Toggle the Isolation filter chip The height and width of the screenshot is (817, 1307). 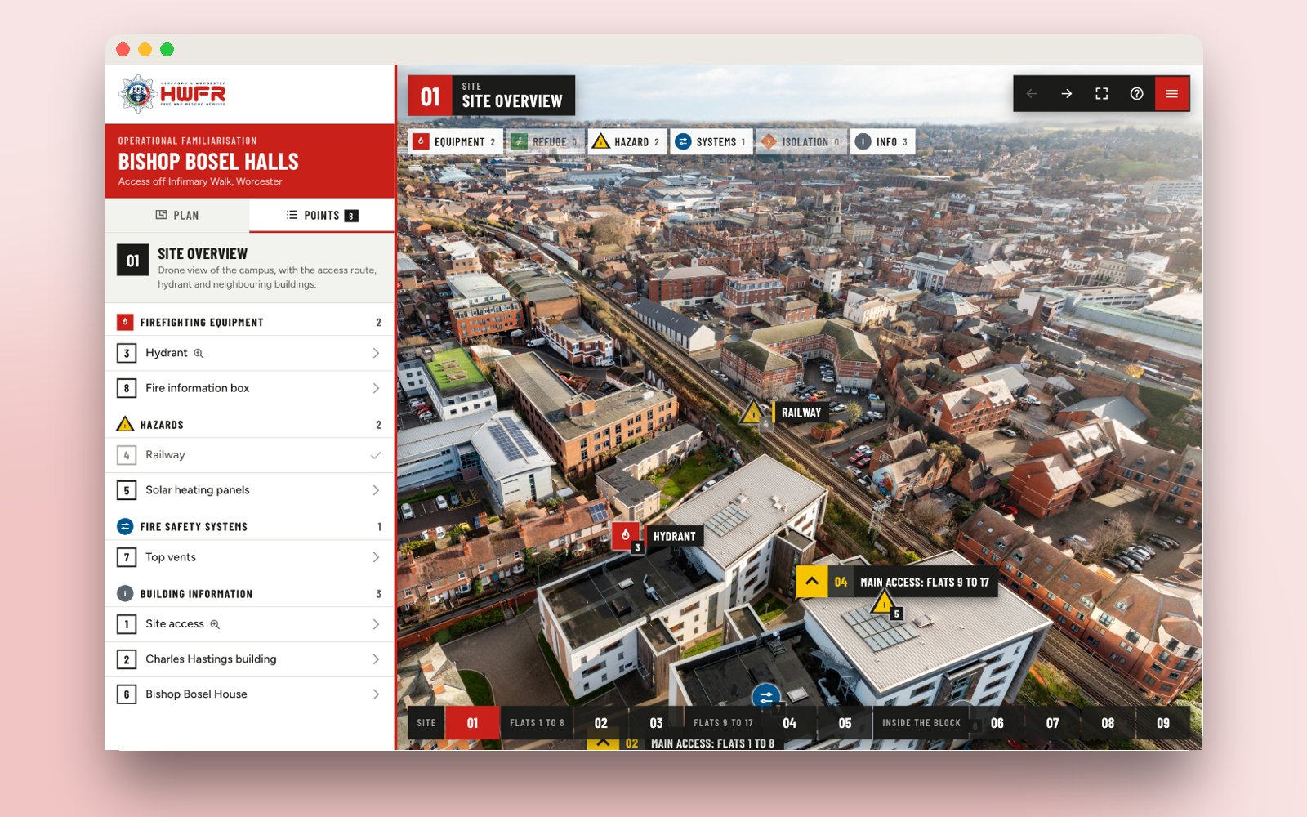click(801, 142)
